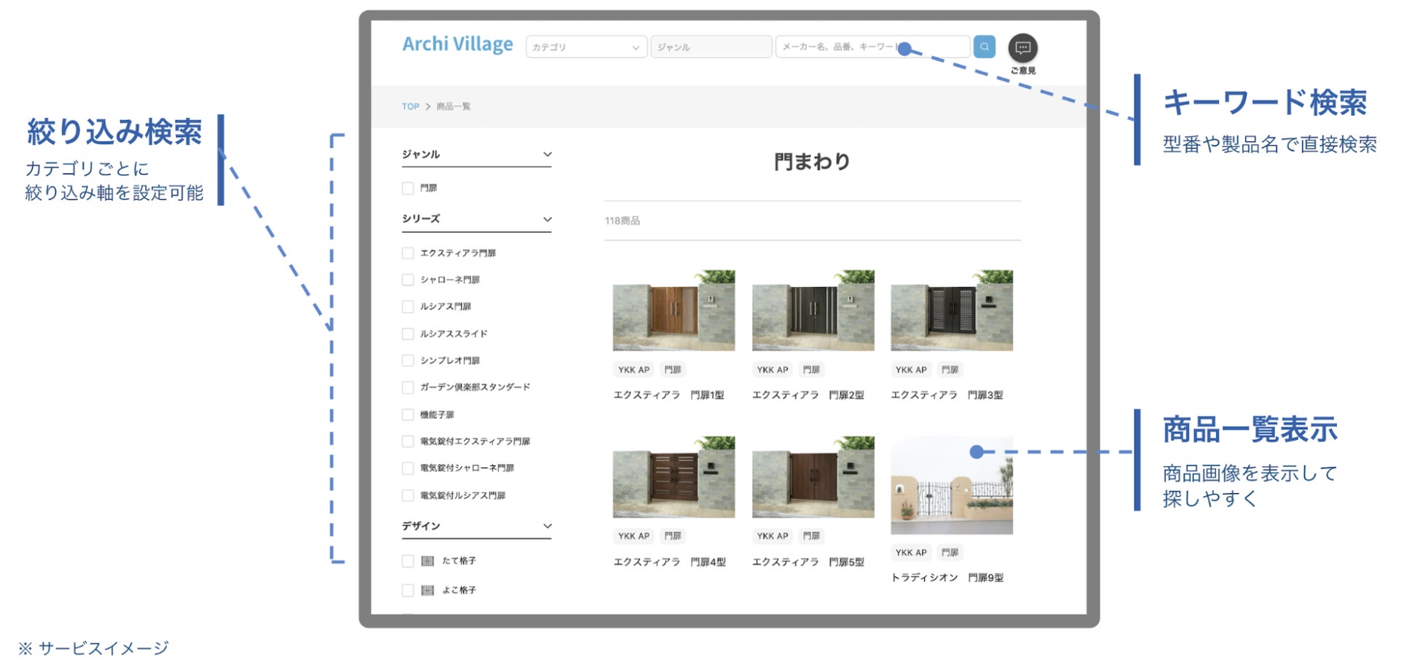Open エクスティアラ 門扉1型 product title
Viewport: 1420px width, 668px height.
(668, 395)
